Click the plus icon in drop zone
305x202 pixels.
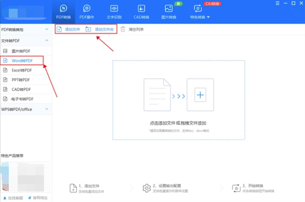tap(200, 95)
